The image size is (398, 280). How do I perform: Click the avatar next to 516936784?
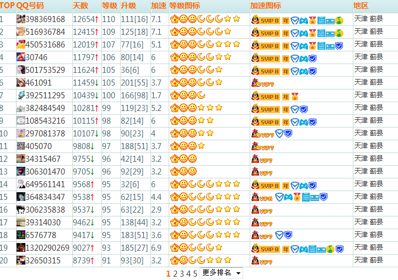point(21,32)
